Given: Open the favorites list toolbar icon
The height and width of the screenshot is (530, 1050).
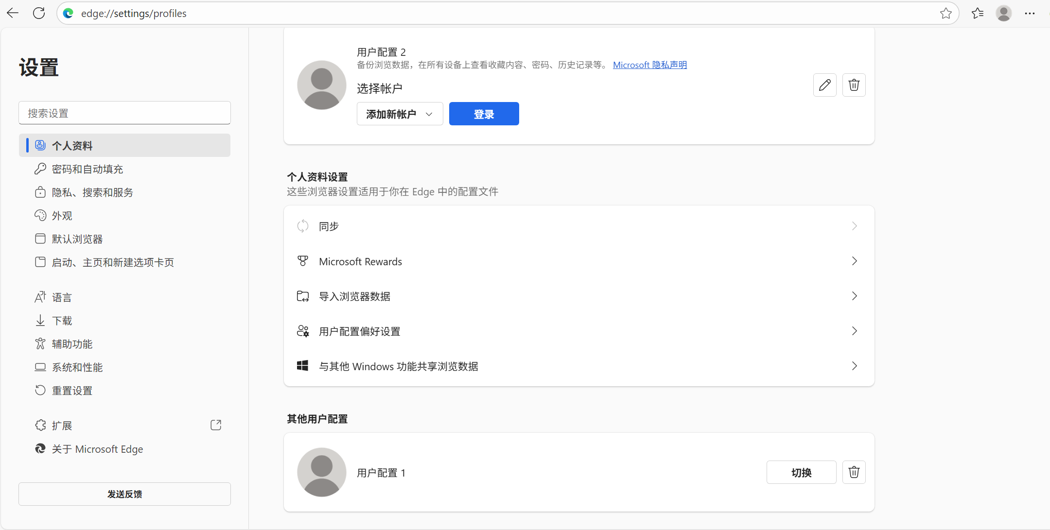Looking at the screenshot, I should [978, 14].
